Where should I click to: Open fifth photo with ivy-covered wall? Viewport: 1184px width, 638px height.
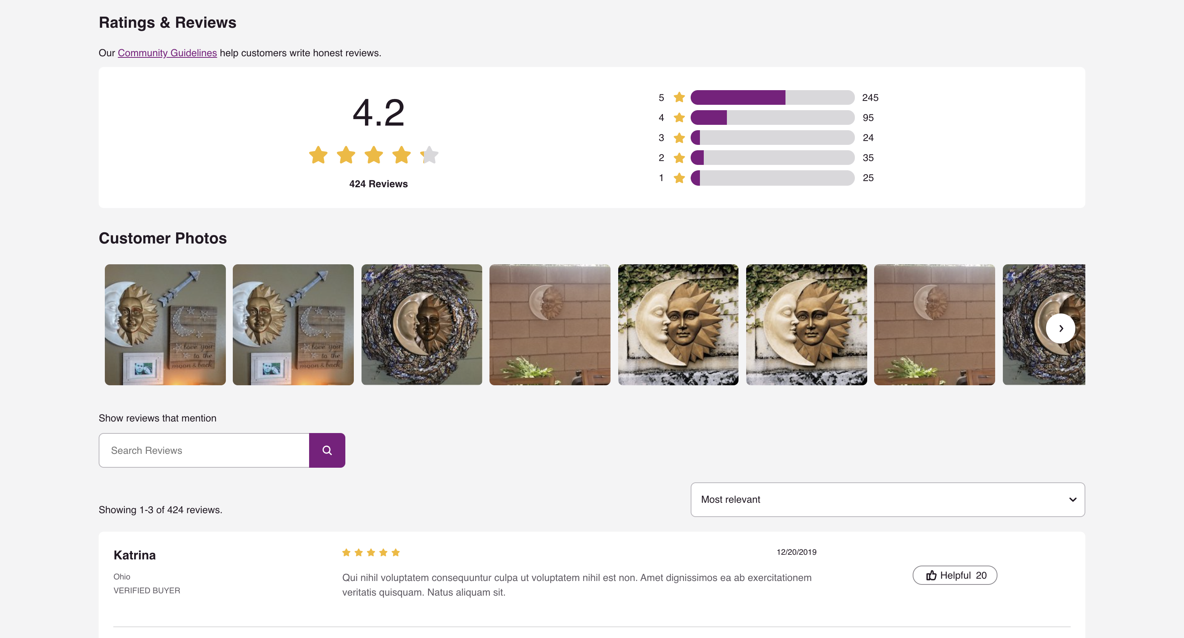[678, 324]
